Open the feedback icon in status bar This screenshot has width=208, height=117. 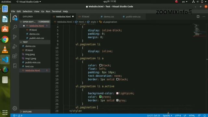click(199, 116)
